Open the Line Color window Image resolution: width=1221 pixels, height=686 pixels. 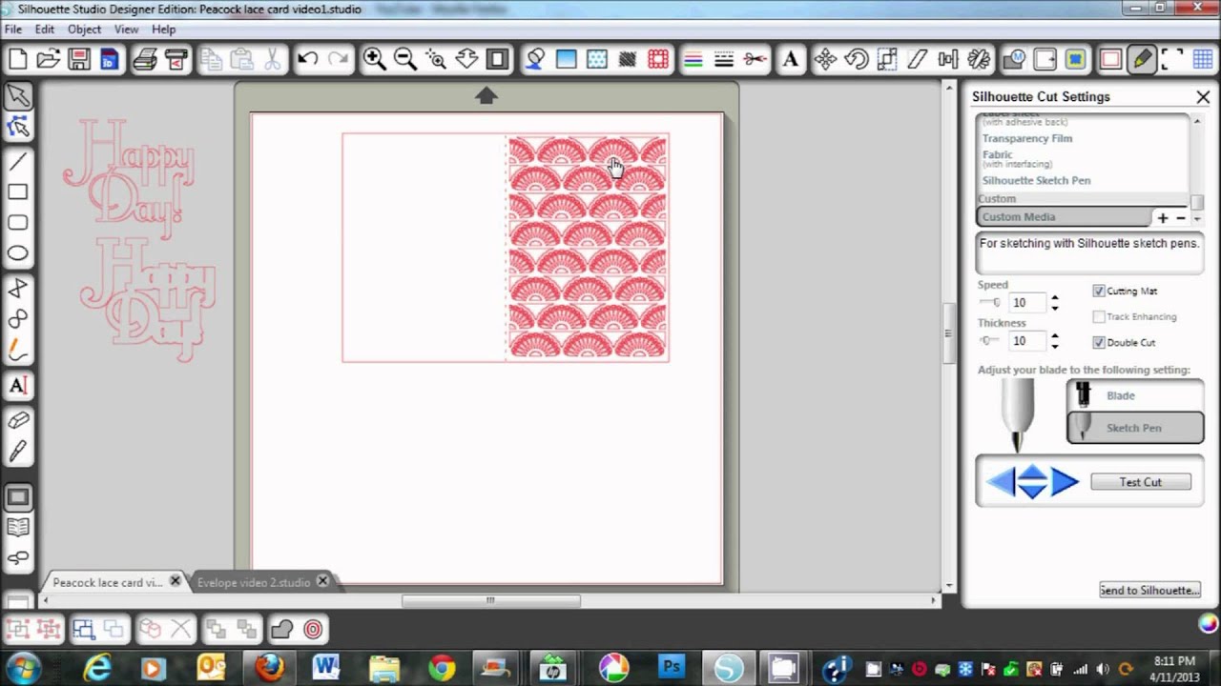[x=693, y=59]
